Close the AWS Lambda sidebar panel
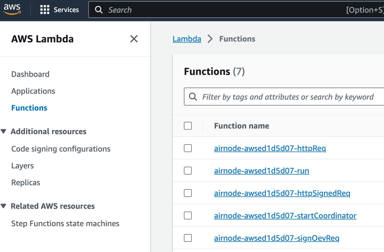384x252 pixels. coord(134,39)
